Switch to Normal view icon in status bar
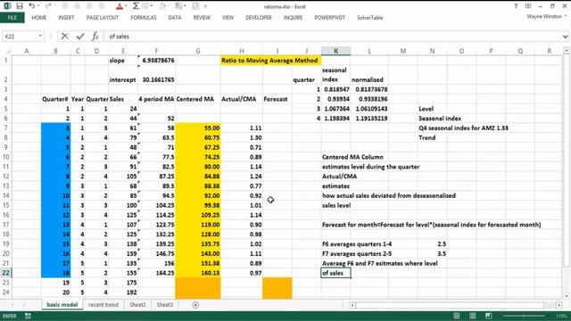The image size is (571, 321). [x=456, y=316]
